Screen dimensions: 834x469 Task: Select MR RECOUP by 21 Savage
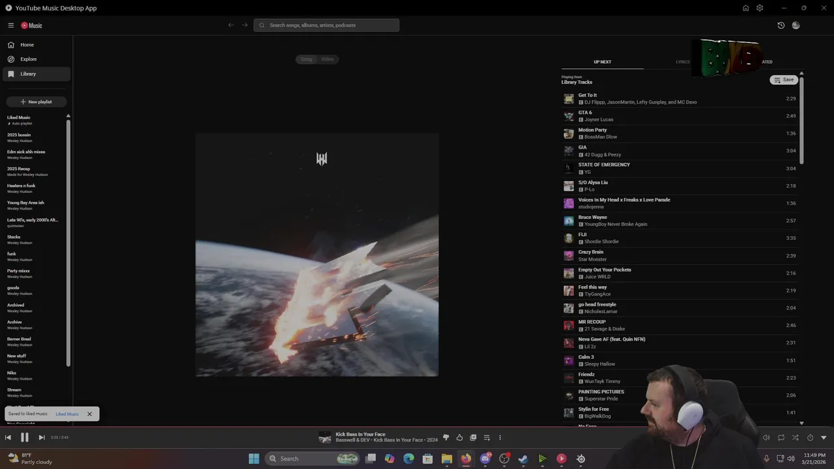point(680,325)
